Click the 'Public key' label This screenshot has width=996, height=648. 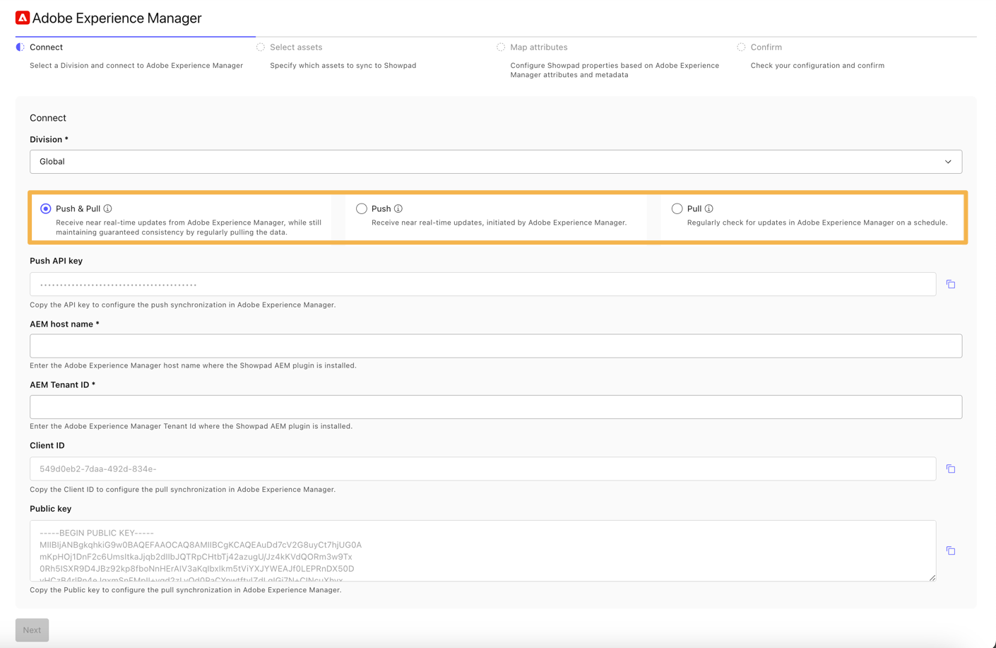(50, 509)
